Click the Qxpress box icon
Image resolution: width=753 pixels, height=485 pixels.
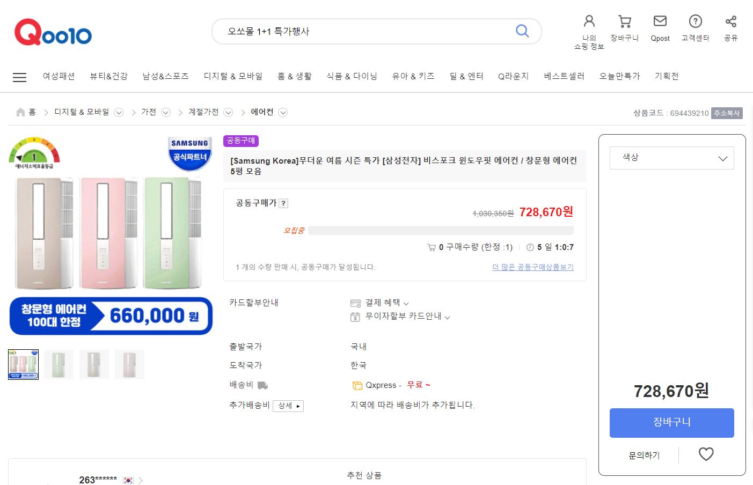coord(357,385)
